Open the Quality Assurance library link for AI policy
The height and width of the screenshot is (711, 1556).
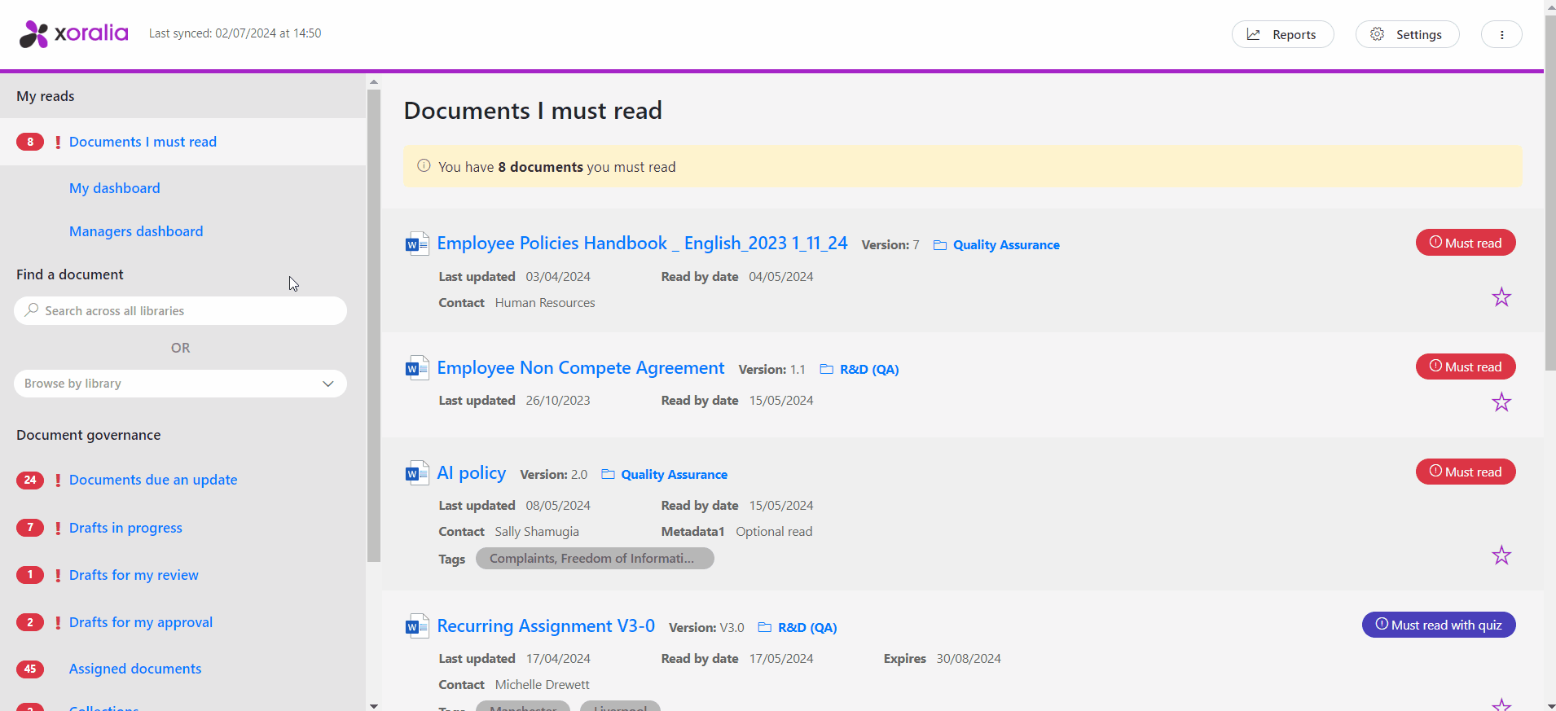[674, 475]
